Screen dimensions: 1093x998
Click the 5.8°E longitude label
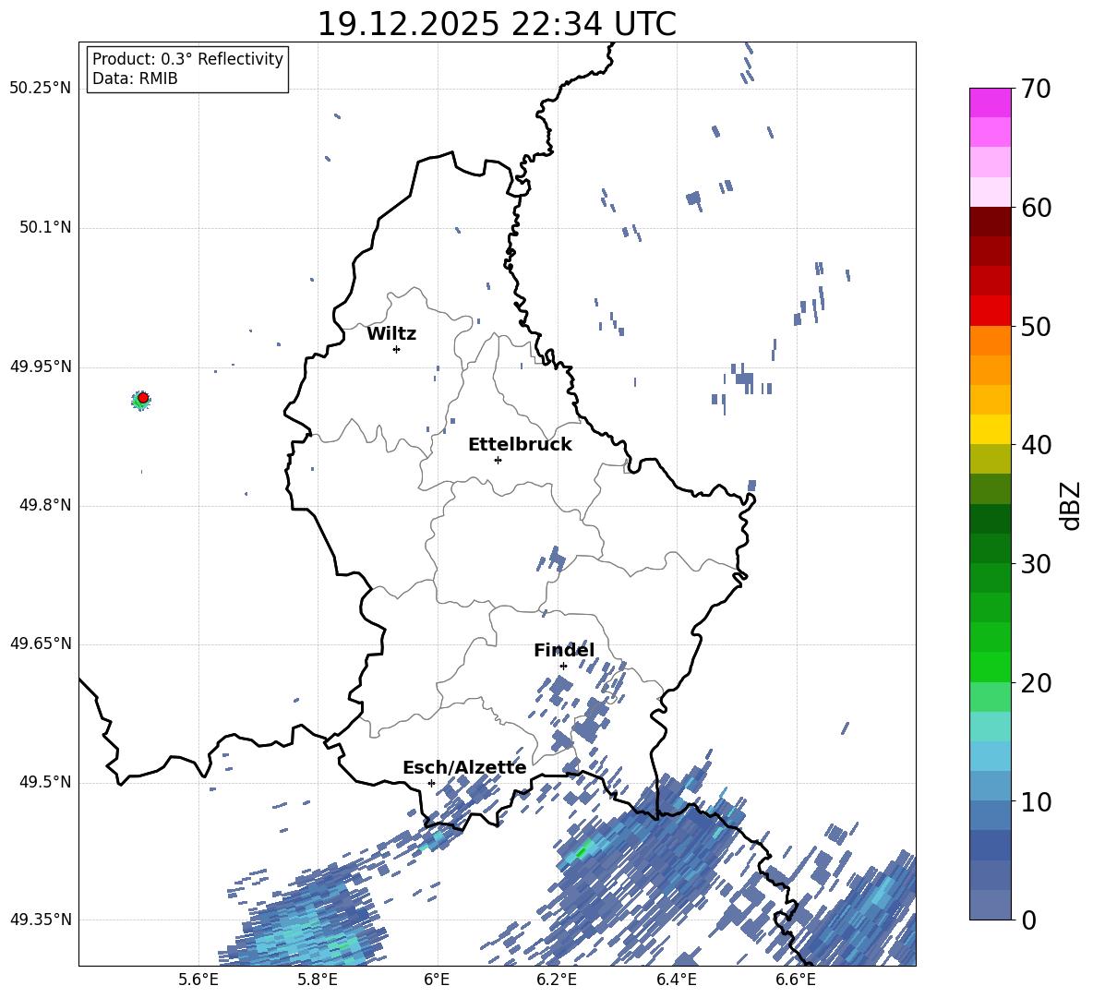click(318, 980)
